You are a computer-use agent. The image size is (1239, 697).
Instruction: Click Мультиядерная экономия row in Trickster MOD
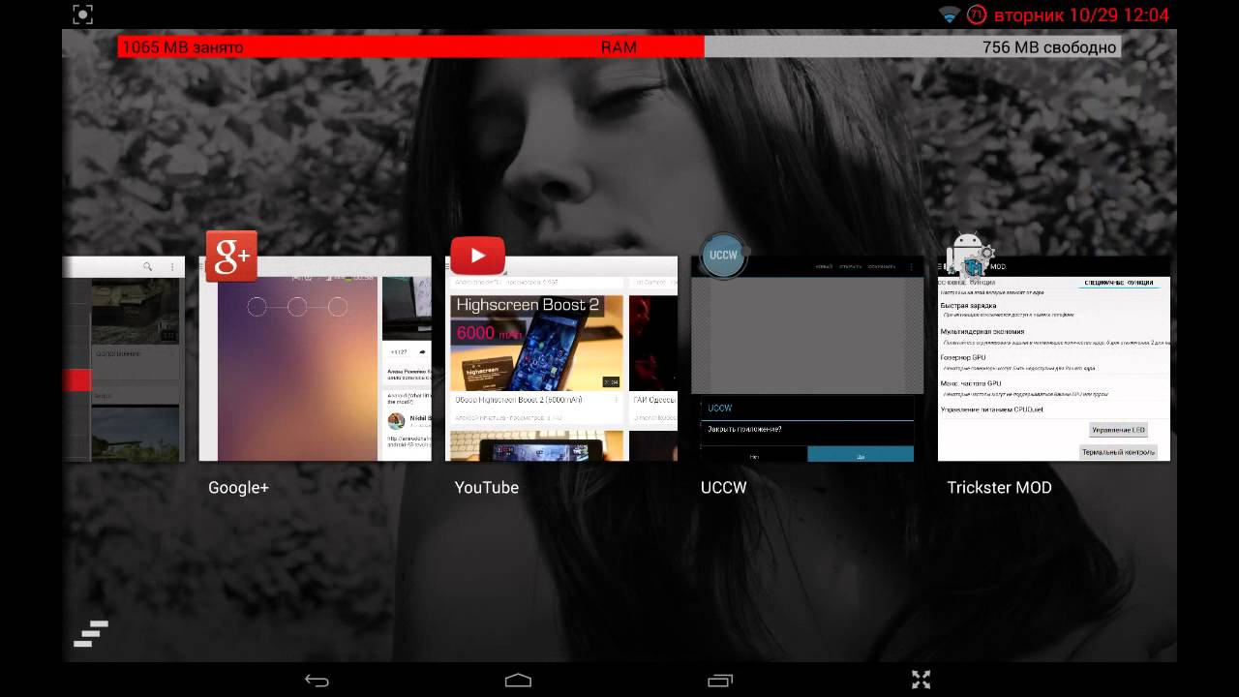coord(1054,336)
